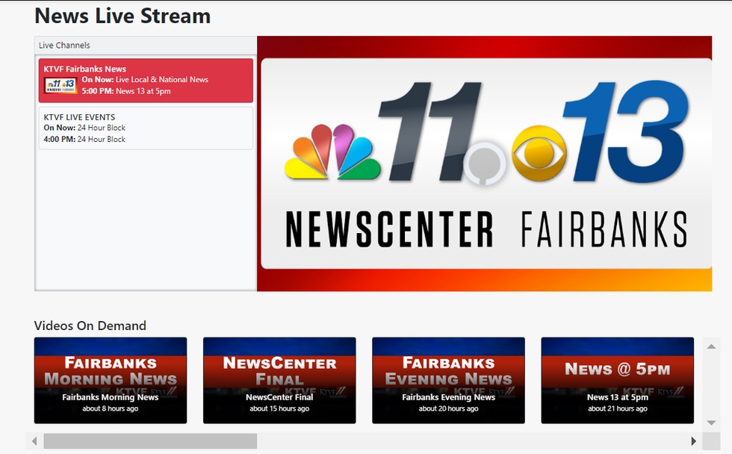Viewport: 732px width, 454px height.
Task: Open the Fairbanks Morning News video
Action: tap(110, 381)
